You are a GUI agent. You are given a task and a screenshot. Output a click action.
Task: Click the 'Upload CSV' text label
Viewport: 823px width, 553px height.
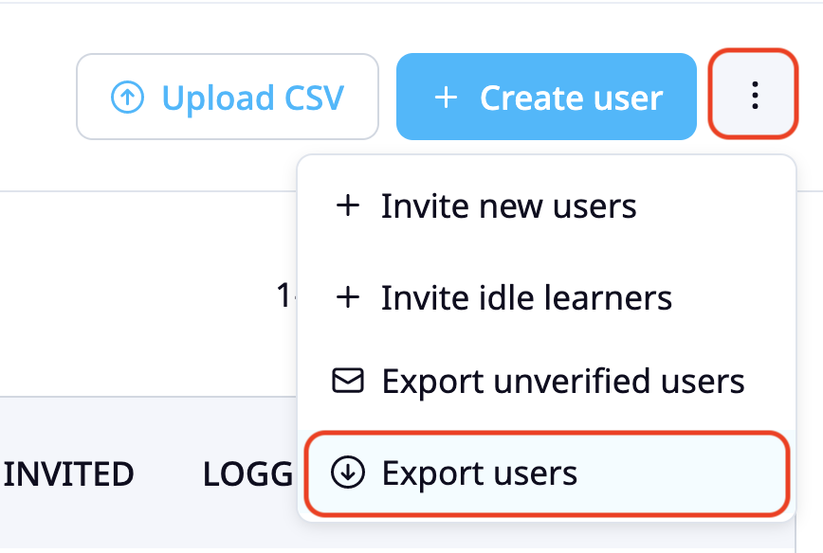(253, 98)
